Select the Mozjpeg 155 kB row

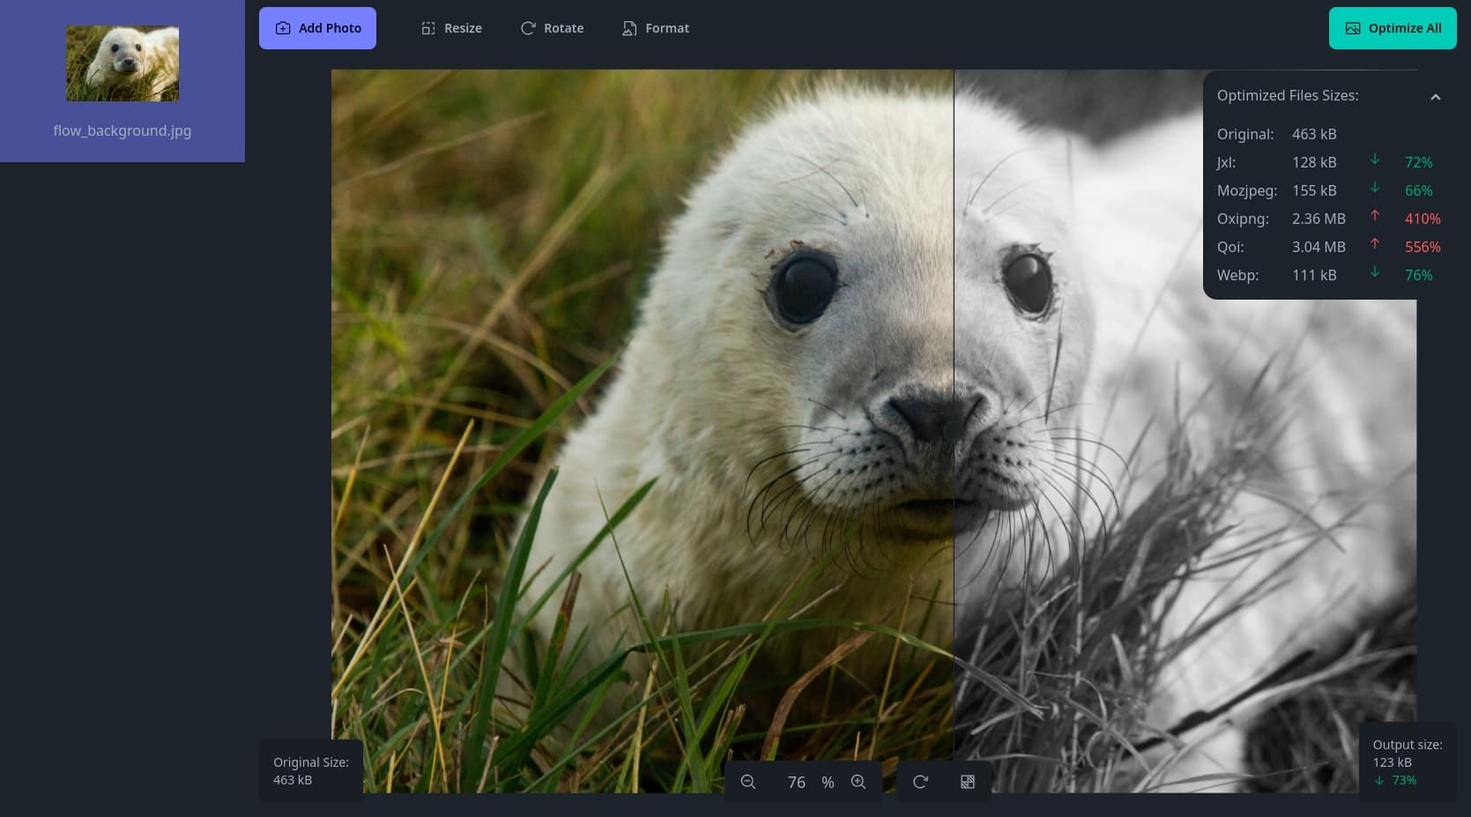[x=1329, y=190]
